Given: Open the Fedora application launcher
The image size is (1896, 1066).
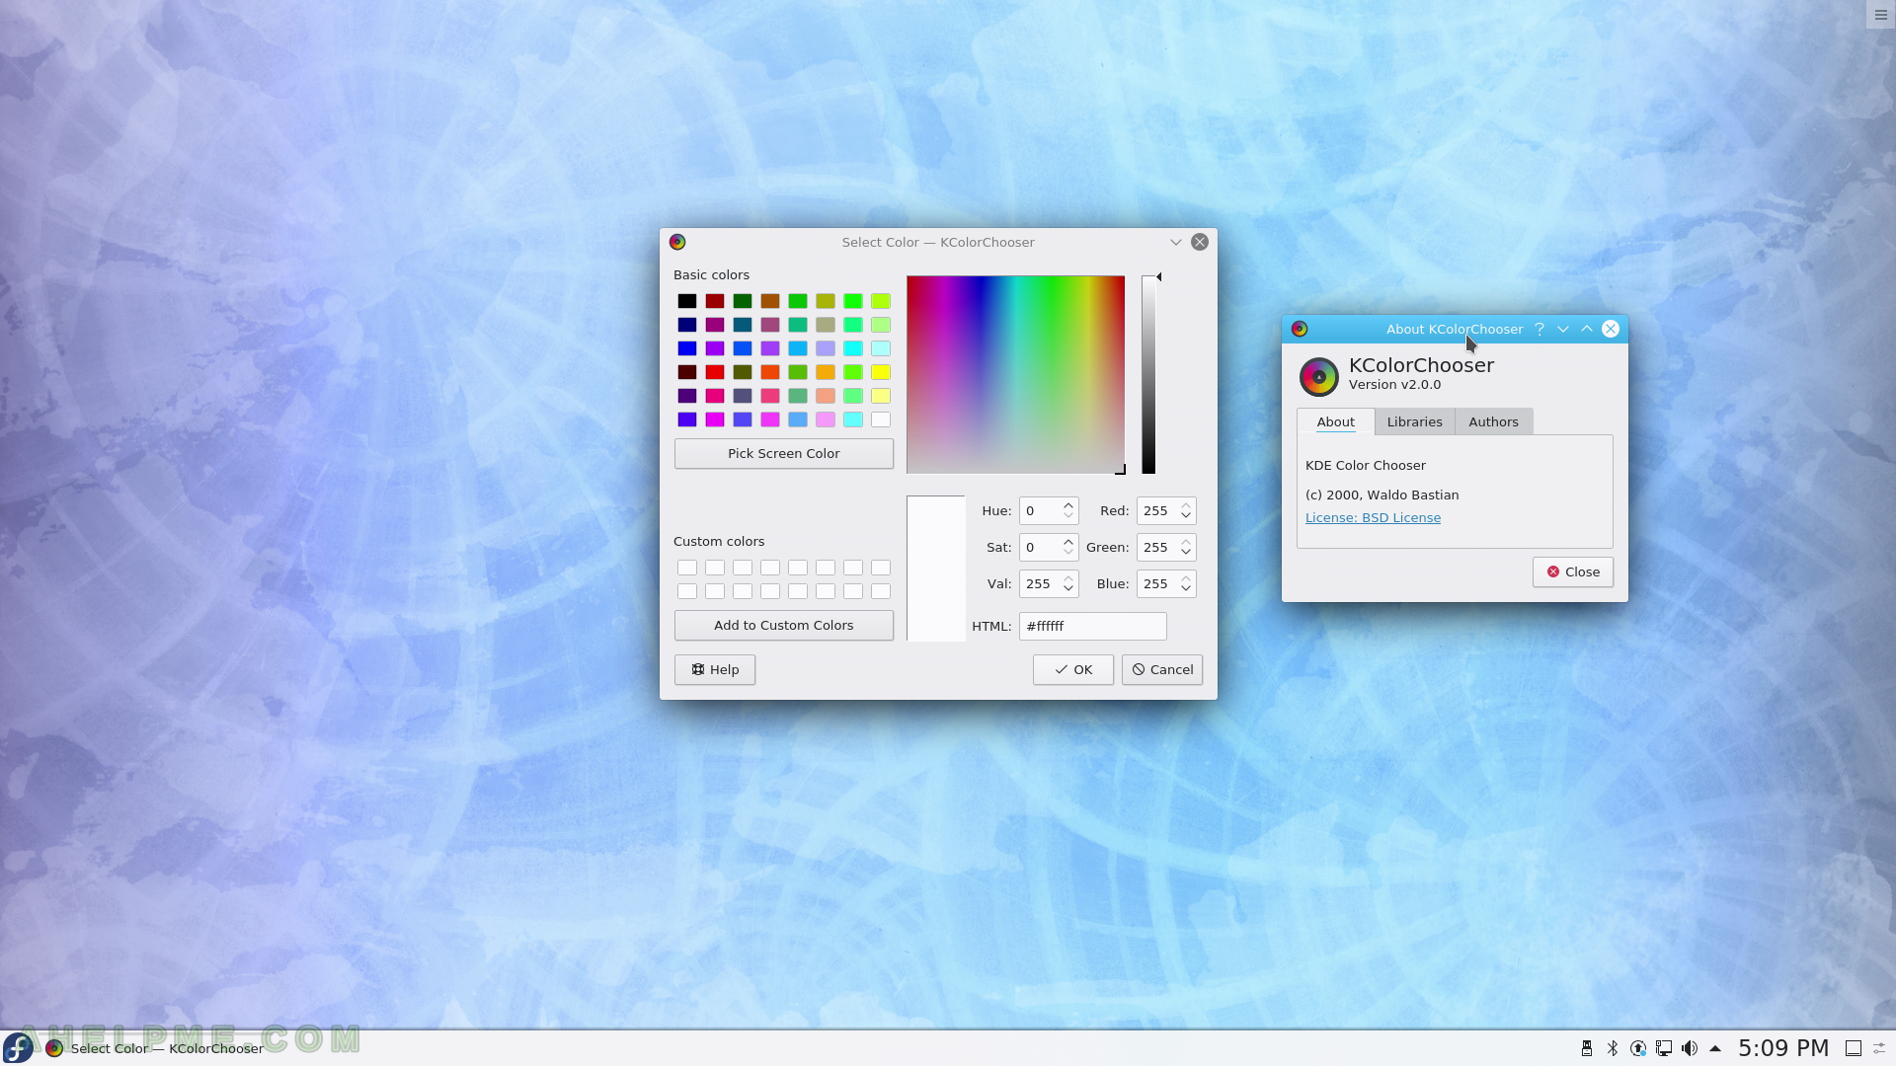Looking at the screenshot, I should click(x=18, y=1047).
